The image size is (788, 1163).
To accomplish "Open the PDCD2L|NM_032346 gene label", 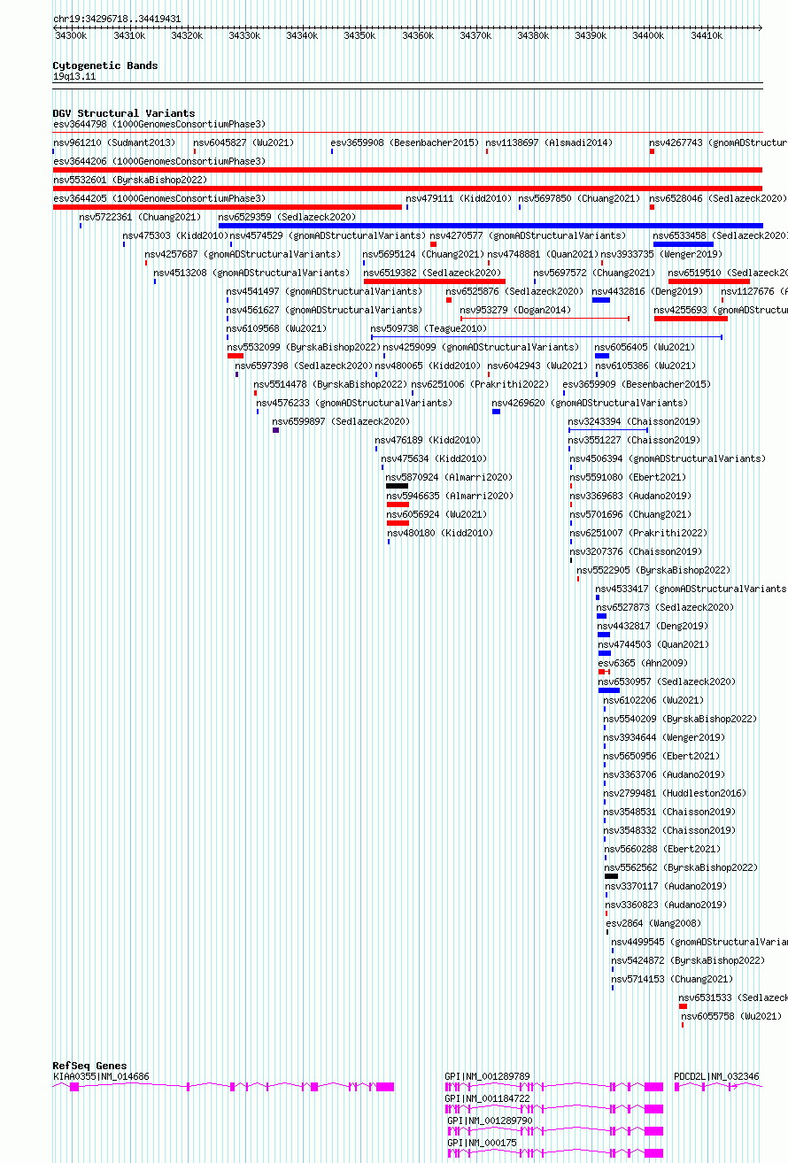I will coord(716,1077).
